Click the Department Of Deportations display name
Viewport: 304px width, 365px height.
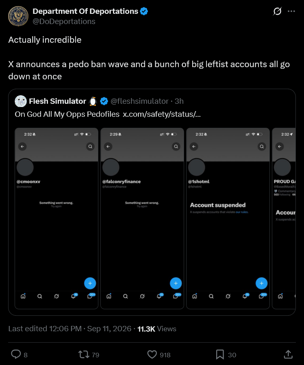tap(85, 11)
